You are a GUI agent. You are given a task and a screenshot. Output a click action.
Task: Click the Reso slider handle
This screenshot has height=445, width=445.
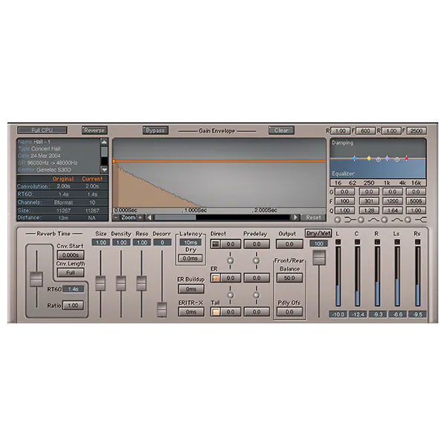[142, 283]
